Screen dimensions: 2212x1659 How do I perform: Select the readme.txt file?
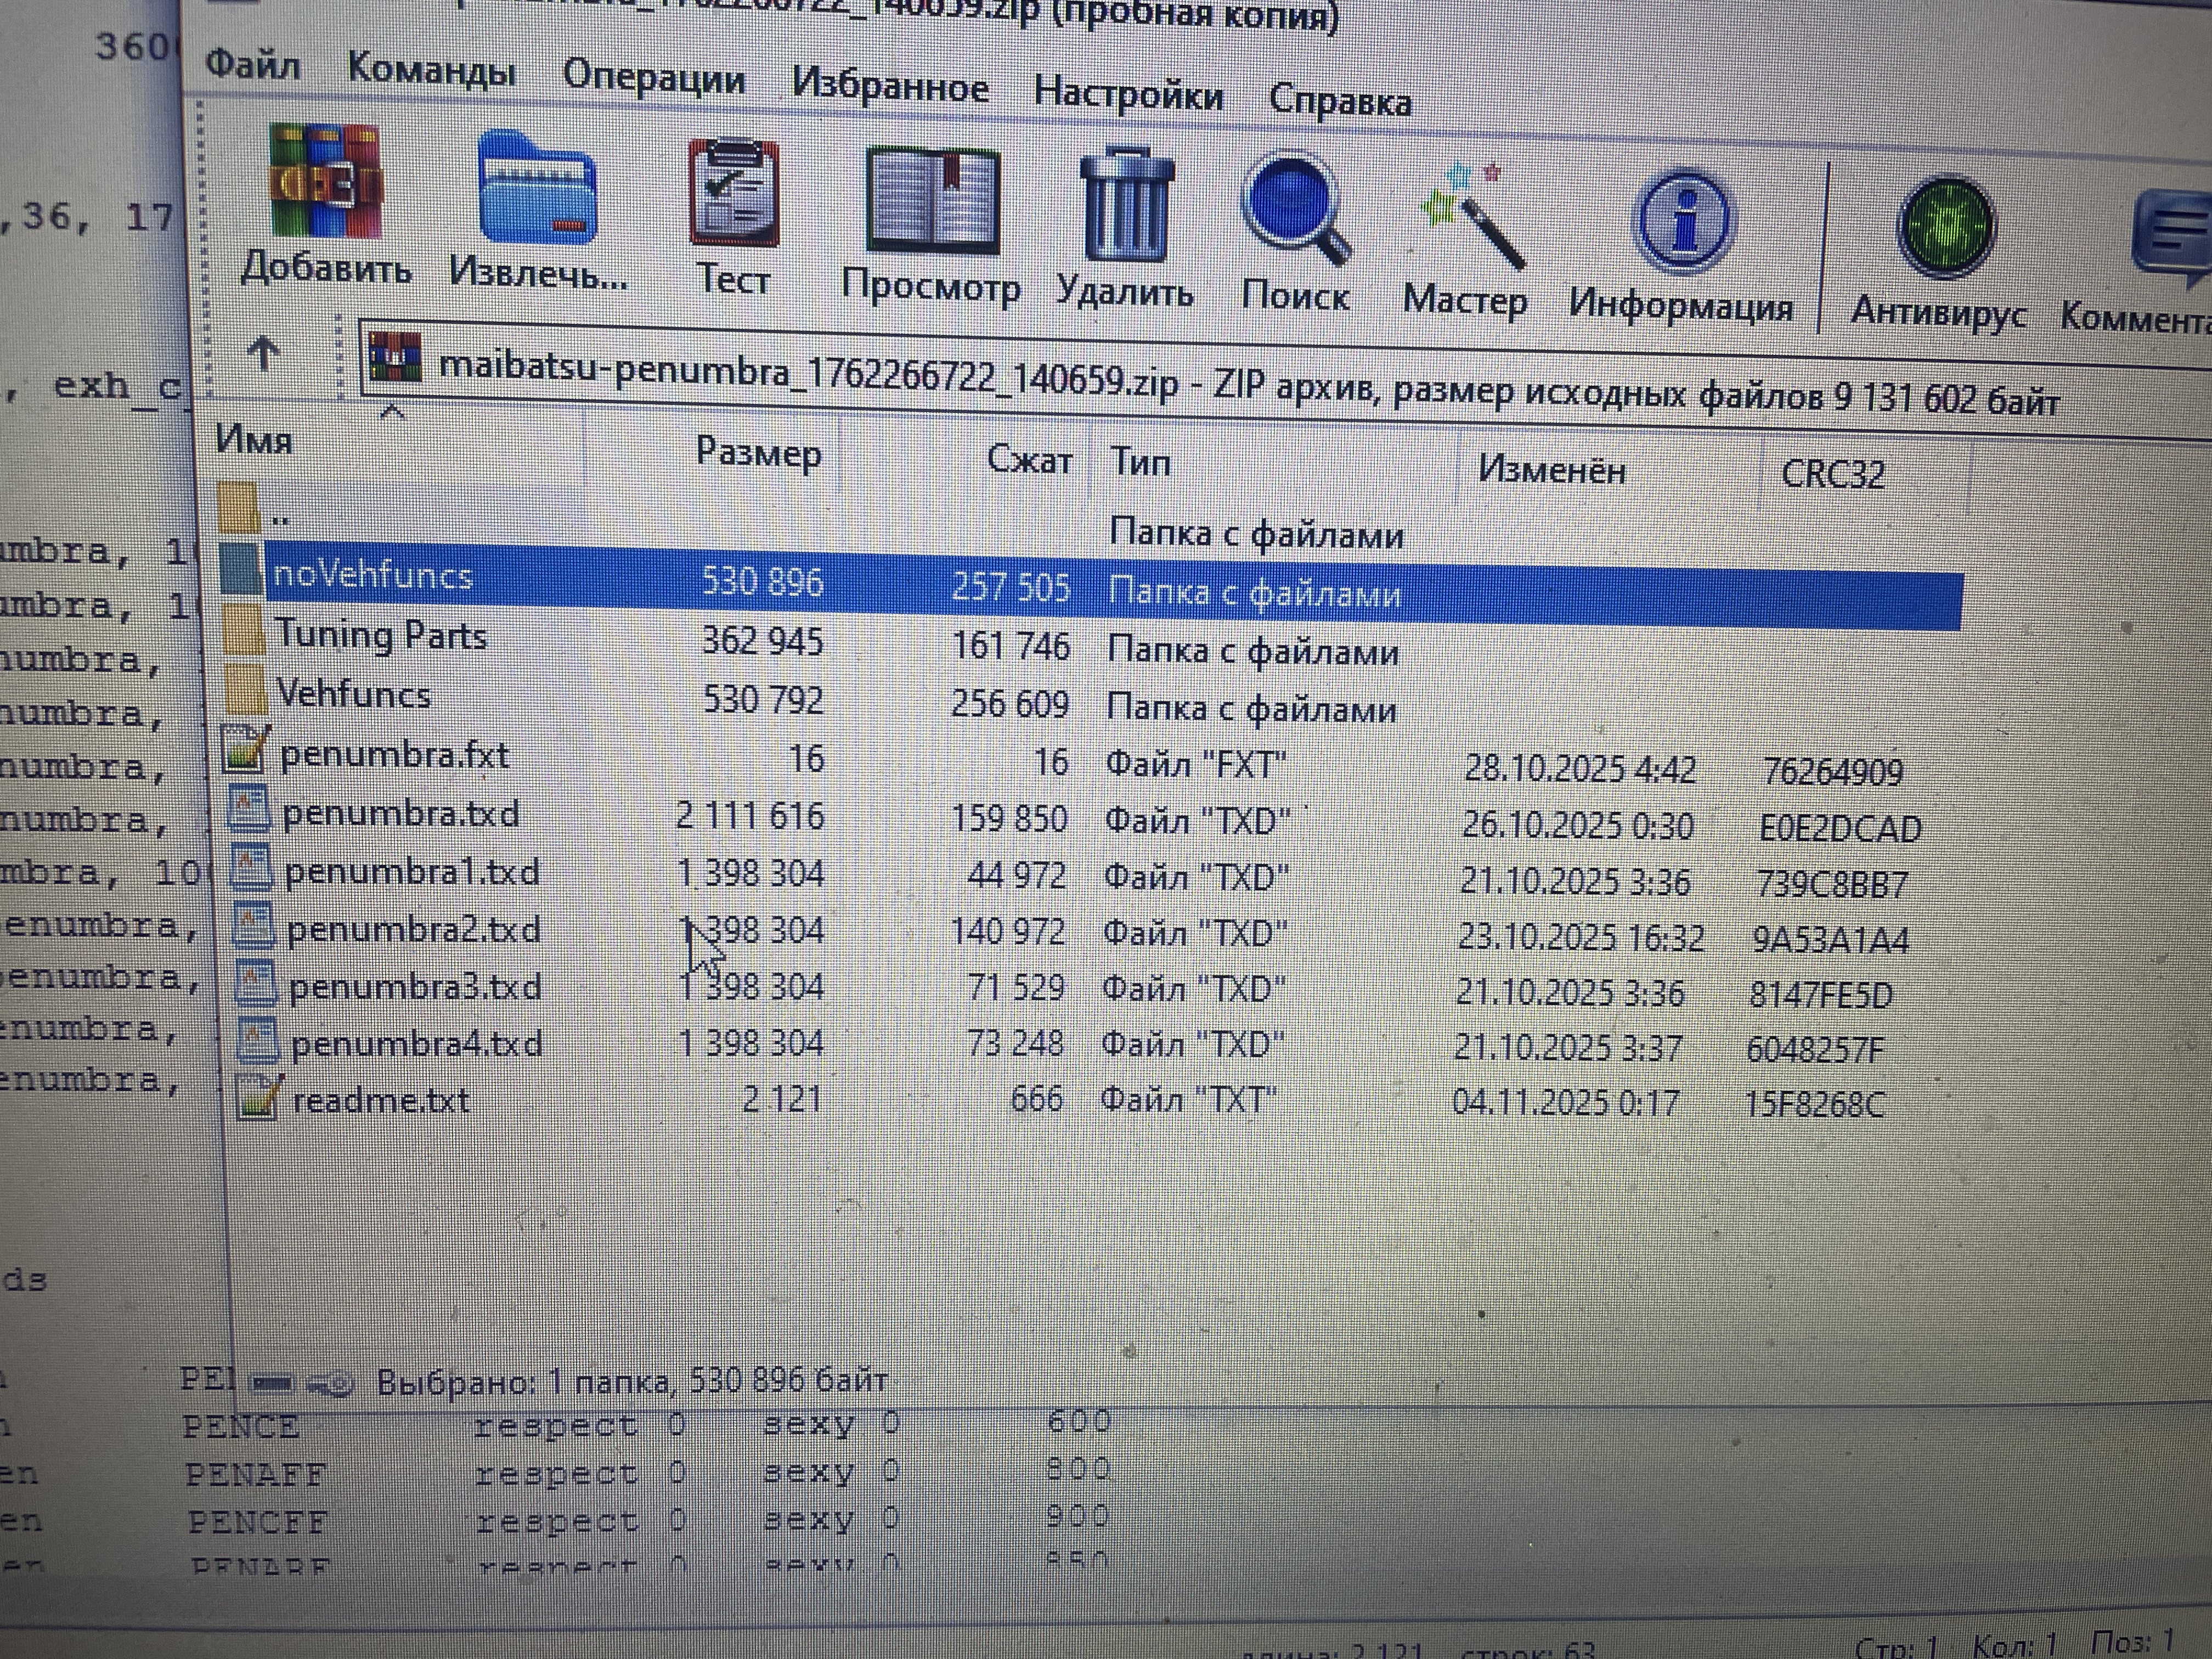380,1101
